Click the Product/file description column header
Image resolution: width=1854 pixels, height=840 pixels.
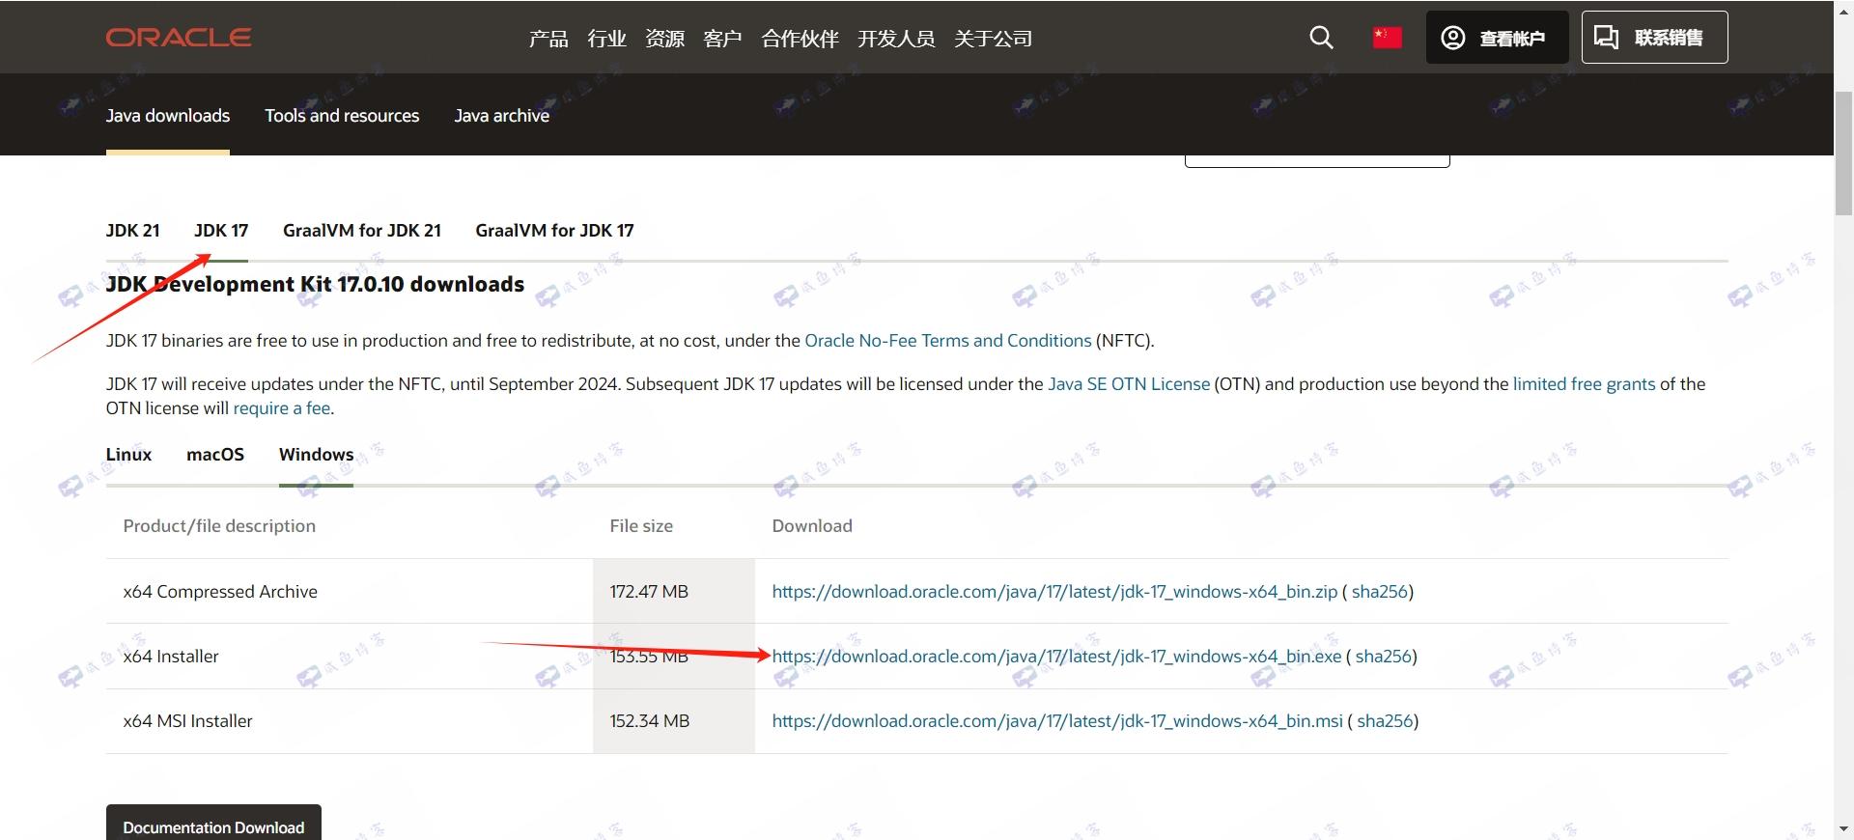[219, 526]
